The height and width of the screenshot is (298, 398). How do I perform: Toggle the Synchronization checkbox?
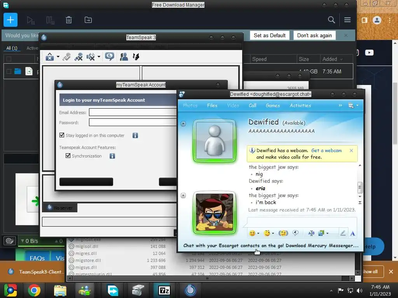coord(68,156)
